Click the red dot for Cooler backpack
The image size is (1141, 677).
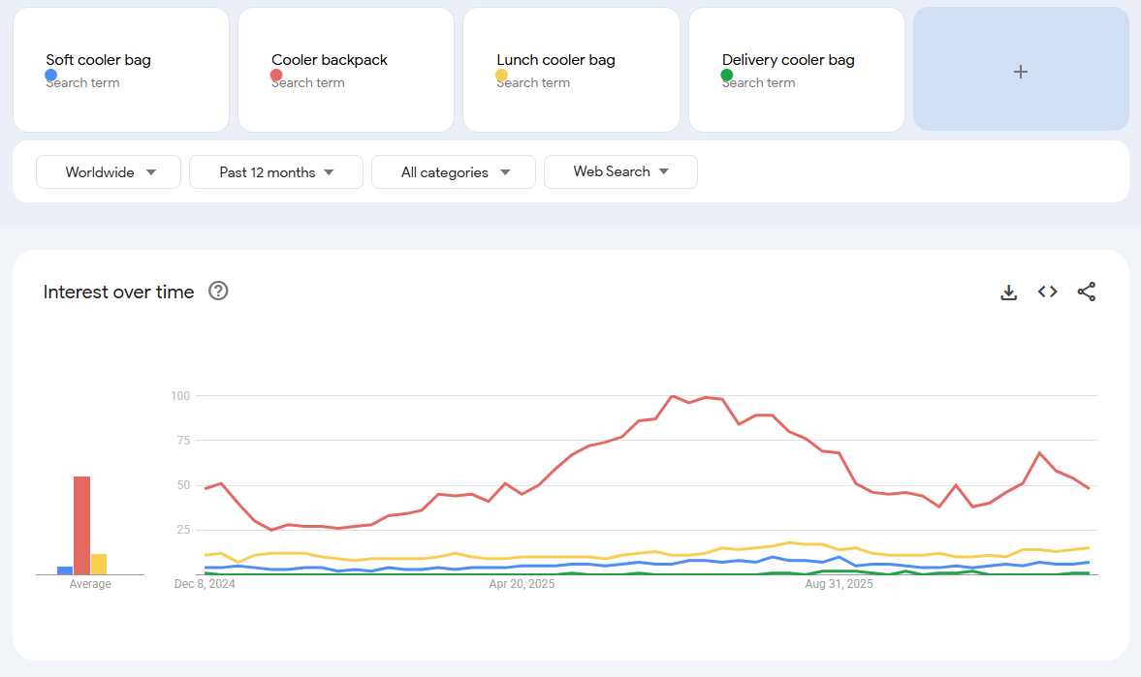[x=275, y=75]
